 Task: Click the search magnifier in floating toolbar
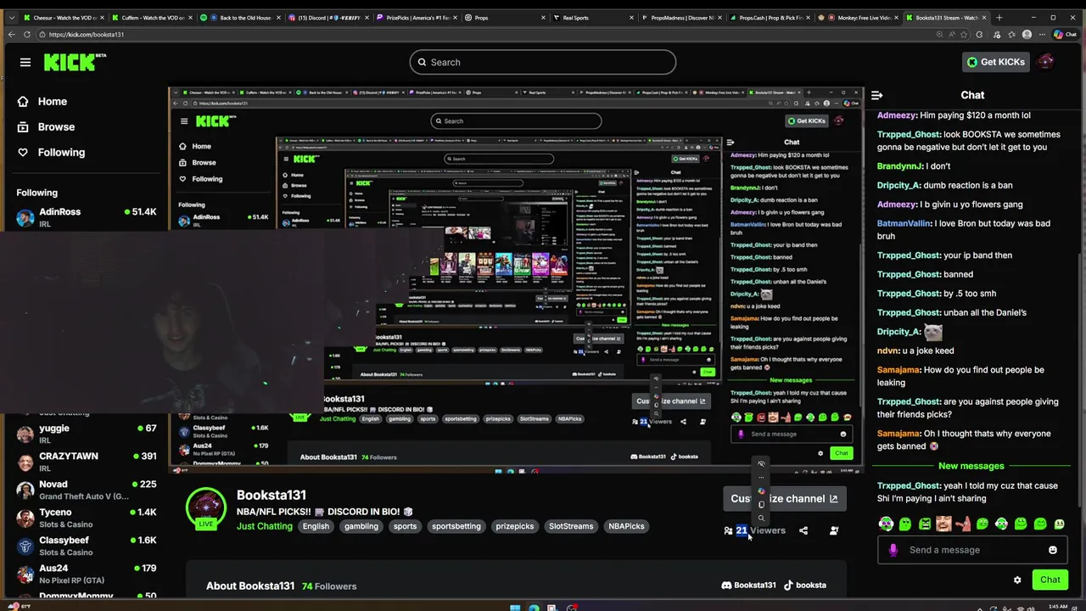click(x=762, y=519)
